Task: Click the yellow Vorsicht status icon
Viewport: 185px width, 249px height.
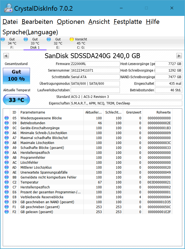Action: (72, 39)
